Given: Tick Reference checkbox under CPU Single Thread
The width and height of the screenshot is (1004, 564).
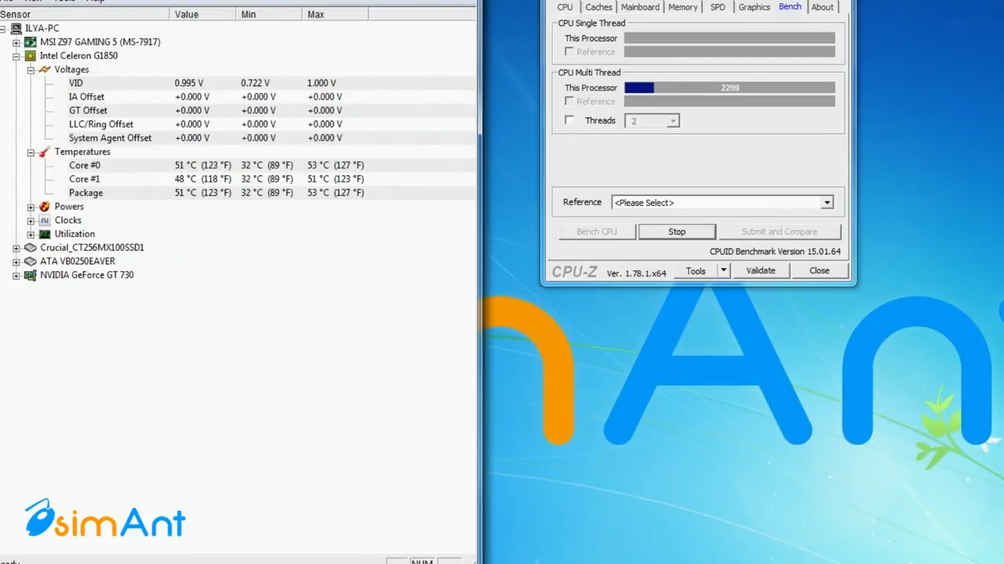Looking at the screenshot, I should point(569,52).
